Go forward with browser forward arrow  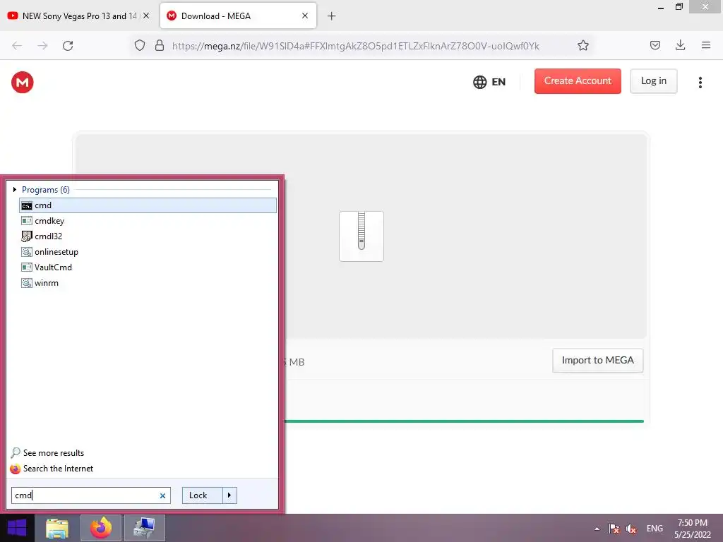[x=42, y=46]
